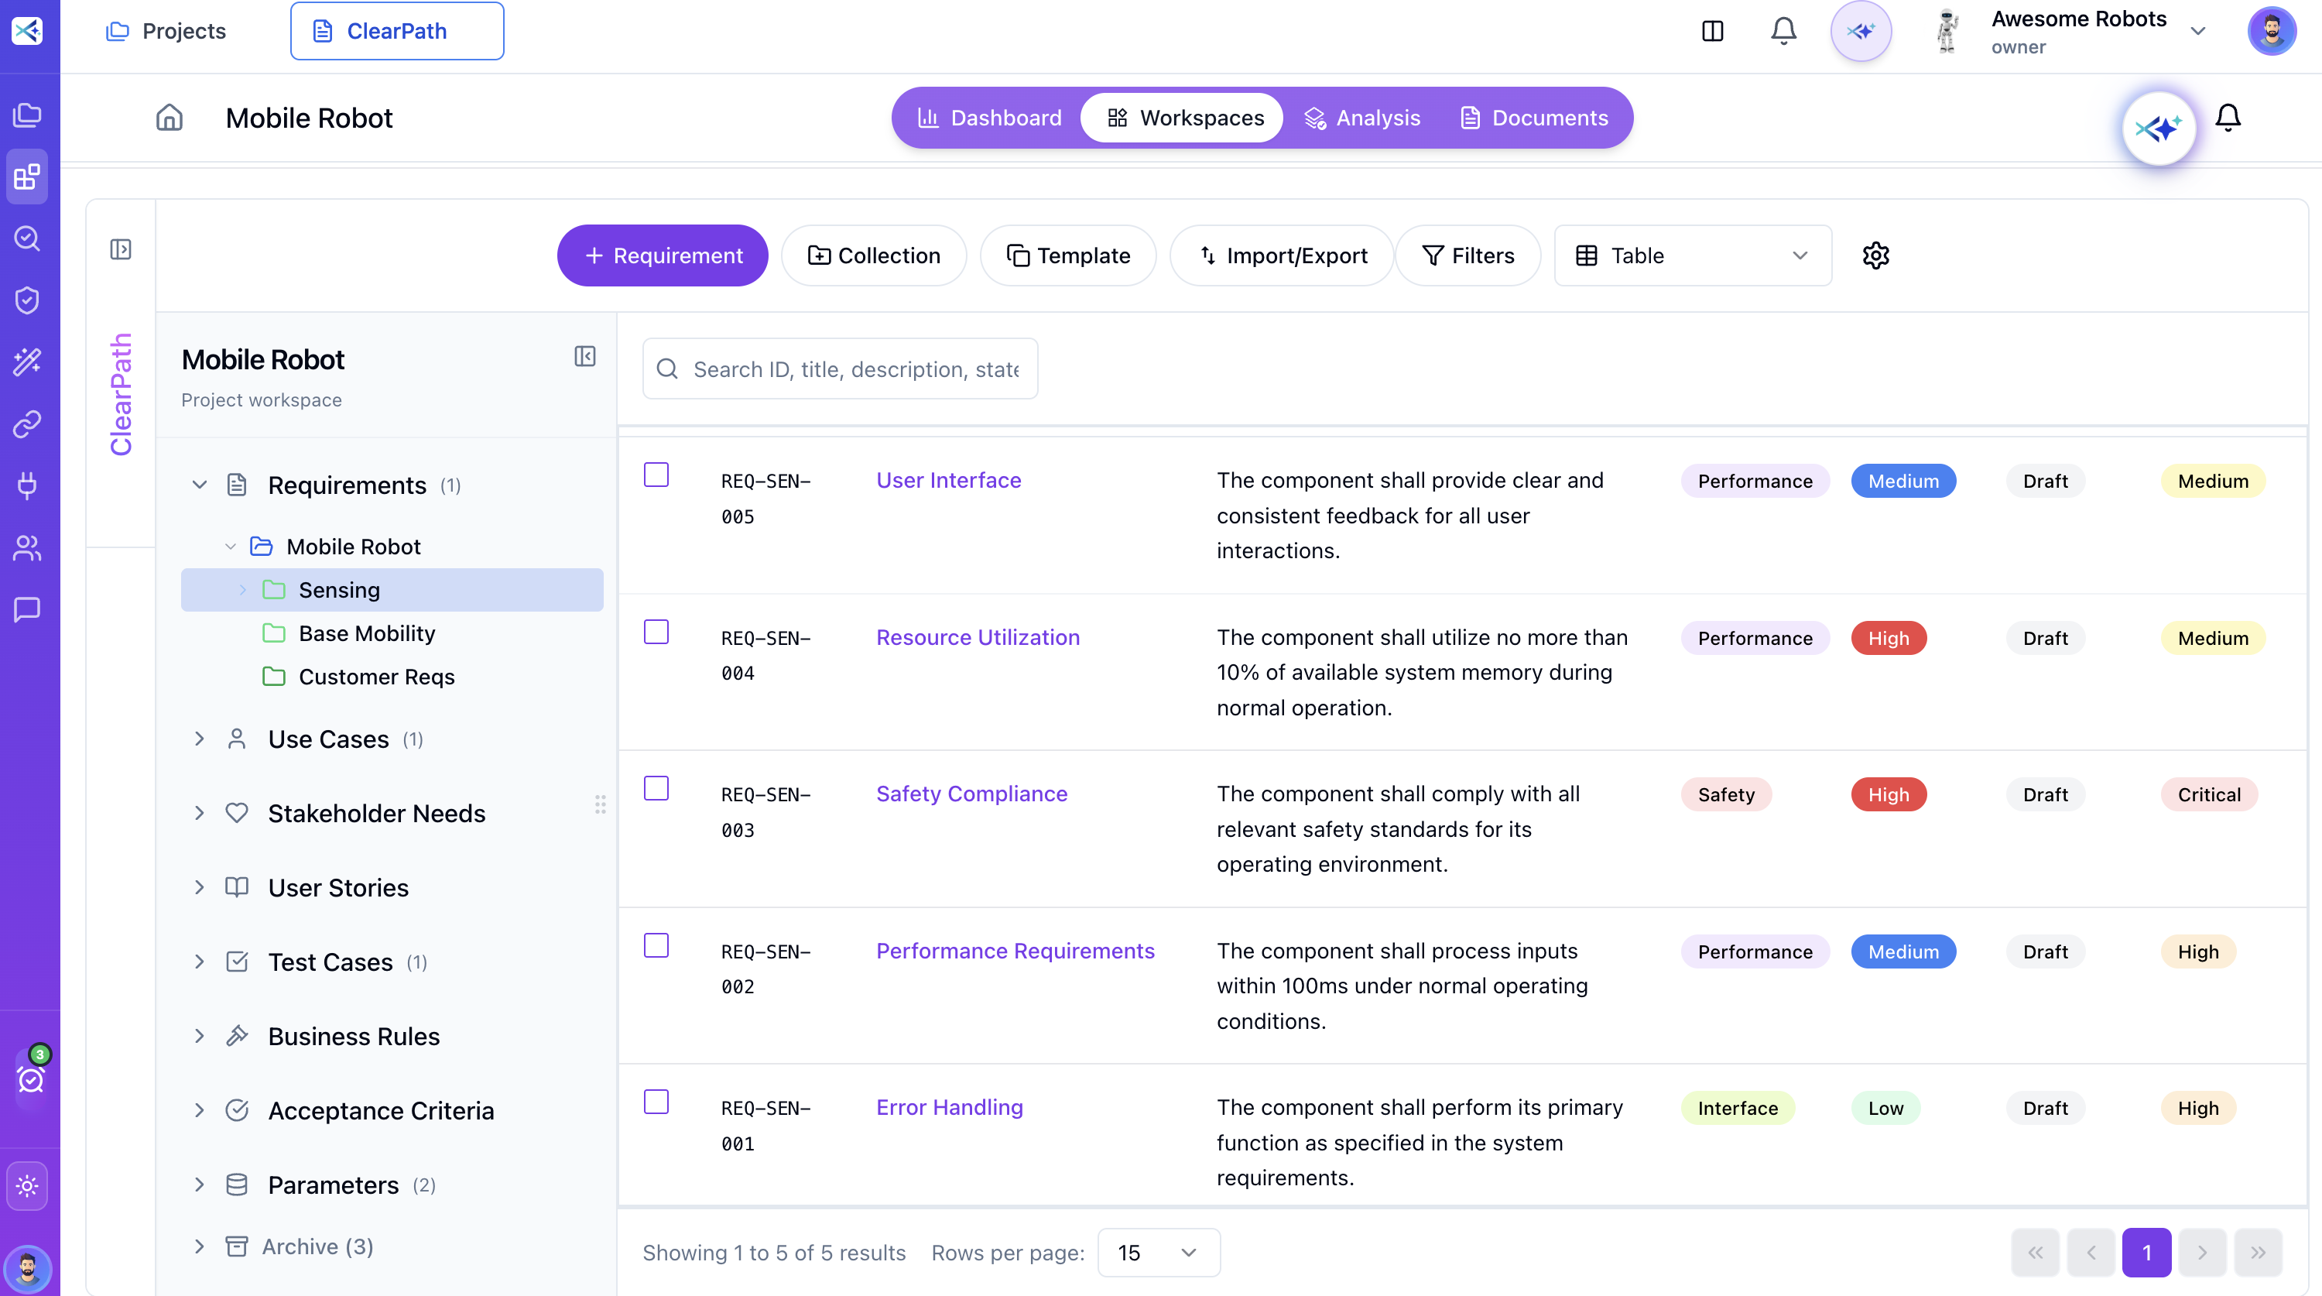Open the chat bubble icon in left sidebar
This screenshot has width=2322, height=1296.
[27, 609]
